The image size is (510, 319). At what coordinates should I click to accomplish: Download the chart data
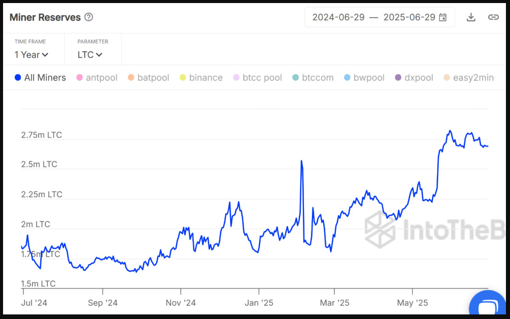(x=471, y=17)
